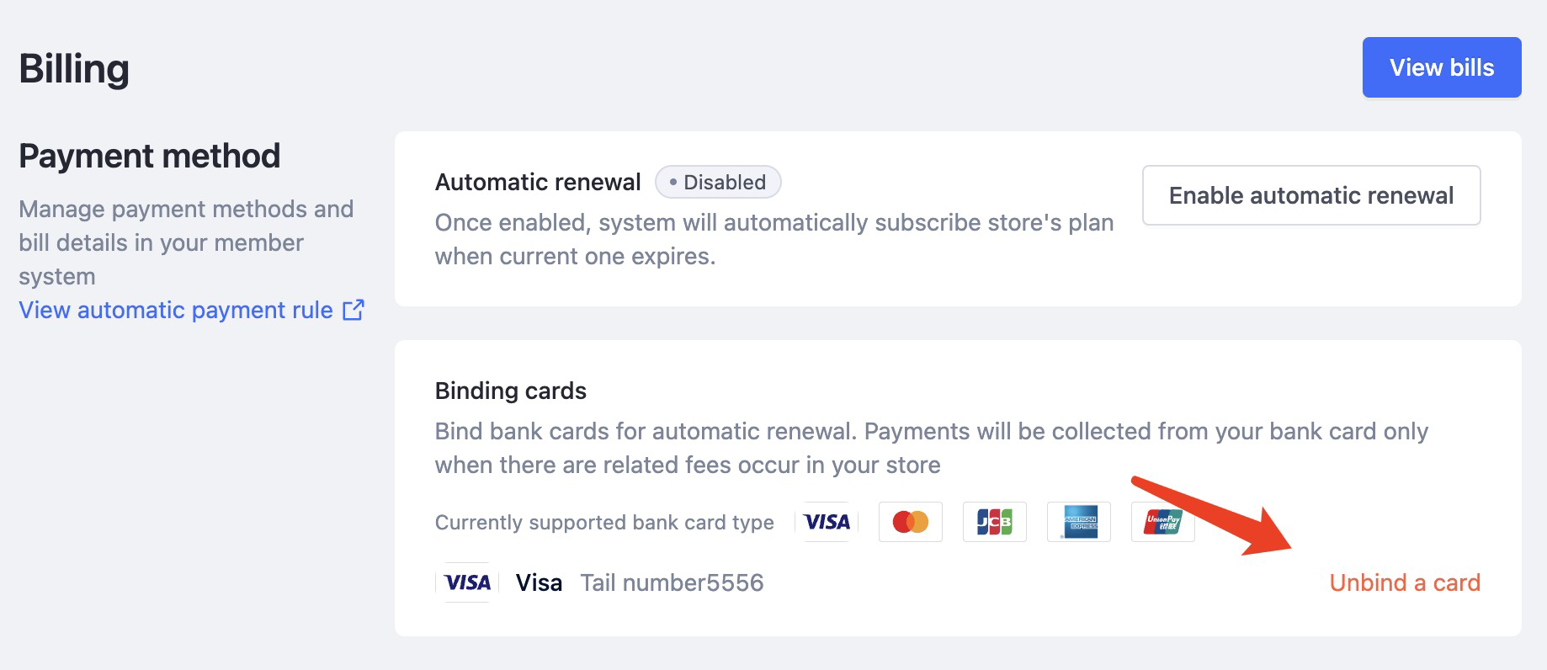1547x670 pixels.
Task: Click the Visa logo of the bound card
Action: tap(467, 582)
